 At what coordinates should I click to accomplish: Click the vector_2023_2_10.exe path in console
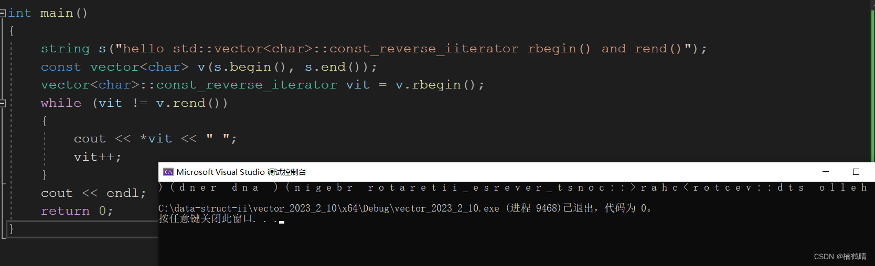pos(328,208)
